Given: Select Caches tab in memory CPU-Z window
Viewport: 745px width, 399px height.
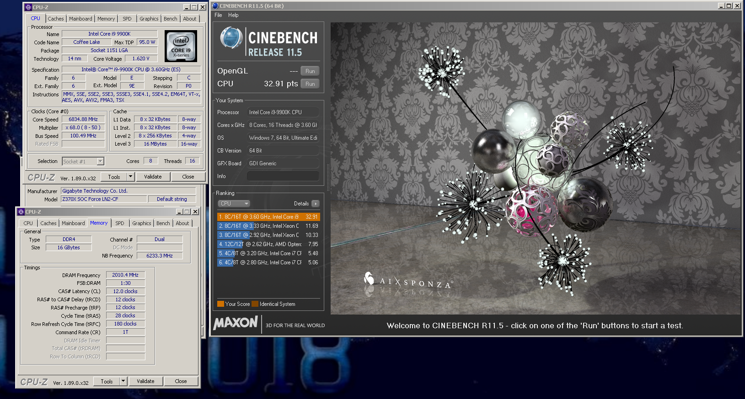Looking at the screenshot, I should pos(48,223).
